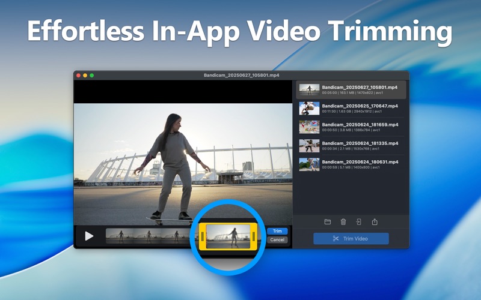Click the skateboarder video preview

point(183,164)
